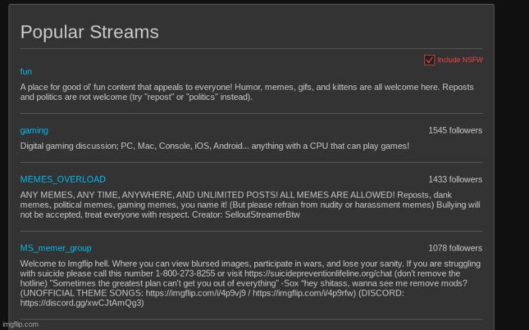
Task: Click the "Include NSFW" label text
Action: 460,60
